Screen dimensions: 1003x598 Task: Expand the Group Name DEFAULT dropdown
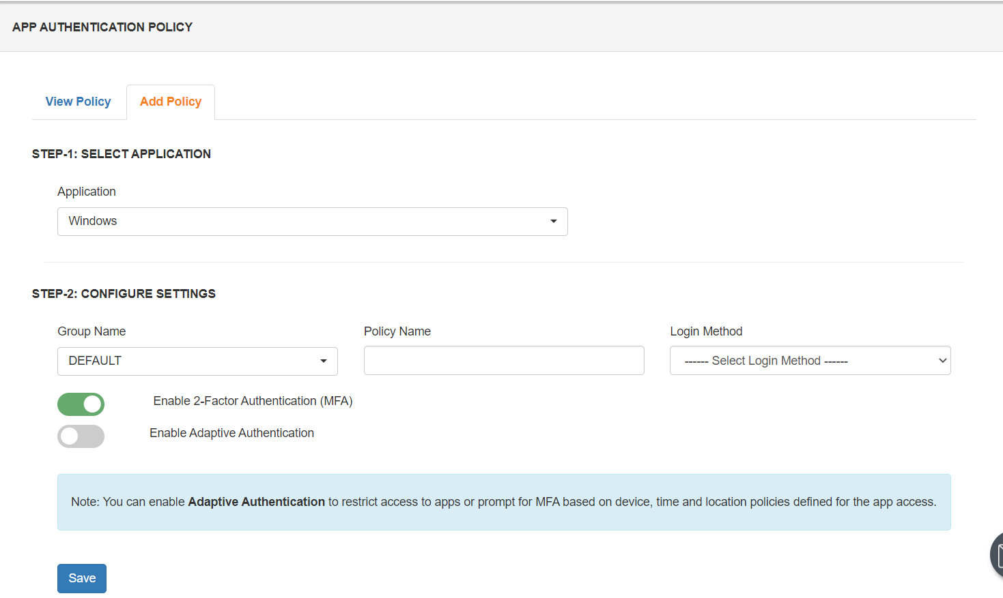click(x=197, y=361)
